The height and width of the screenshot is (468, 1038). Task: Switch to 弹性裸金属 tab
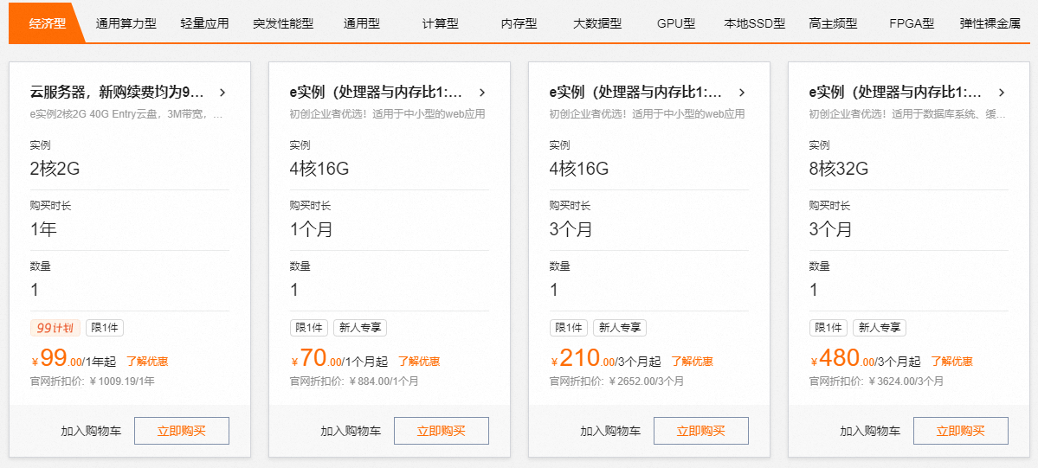tap(990, 24)
